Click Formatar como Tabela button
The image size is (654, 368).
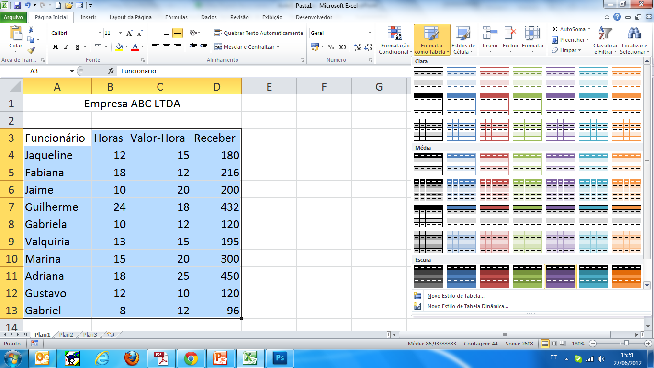432,40
